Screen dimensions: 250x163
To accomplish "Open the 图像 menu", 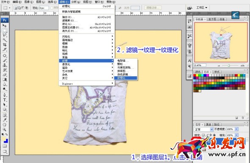I will pyautogui.click(x=29, y=2).
